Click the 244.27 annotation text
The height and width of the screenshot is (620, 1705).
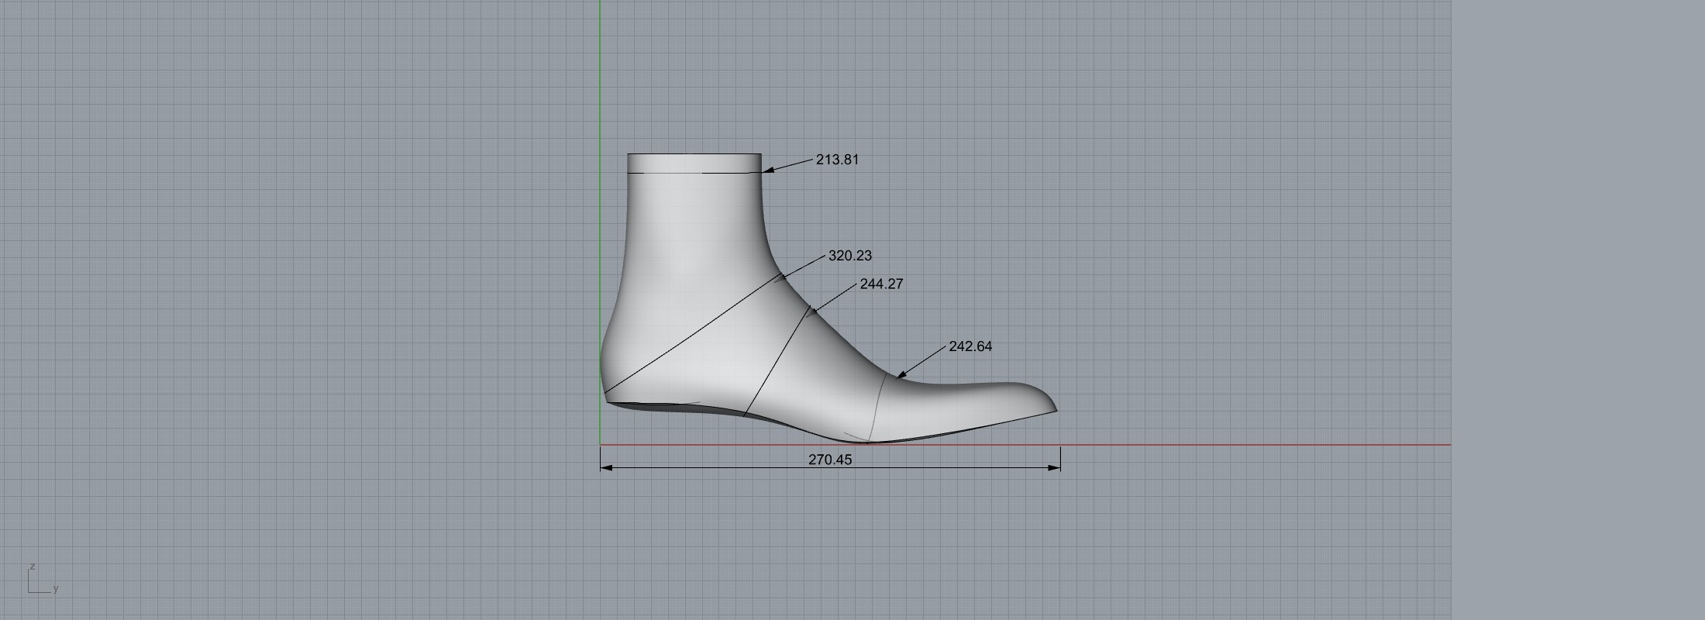pyautogui.click(x=881, y=284)
